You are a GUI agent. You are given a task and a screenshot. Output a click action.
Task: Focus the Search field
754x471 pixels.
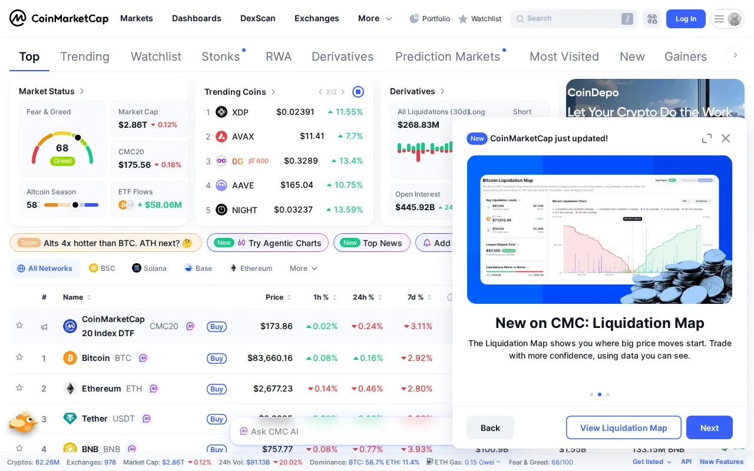[x=574, y=19]
